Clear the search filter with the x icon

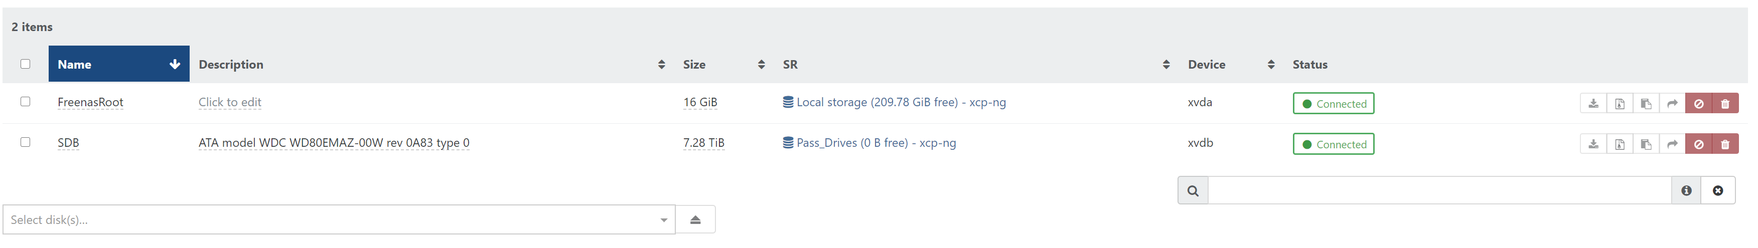(x=1718, y=191)
